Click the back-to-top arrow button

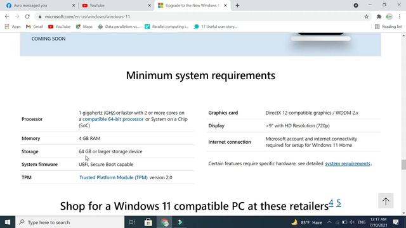[386, 201]
